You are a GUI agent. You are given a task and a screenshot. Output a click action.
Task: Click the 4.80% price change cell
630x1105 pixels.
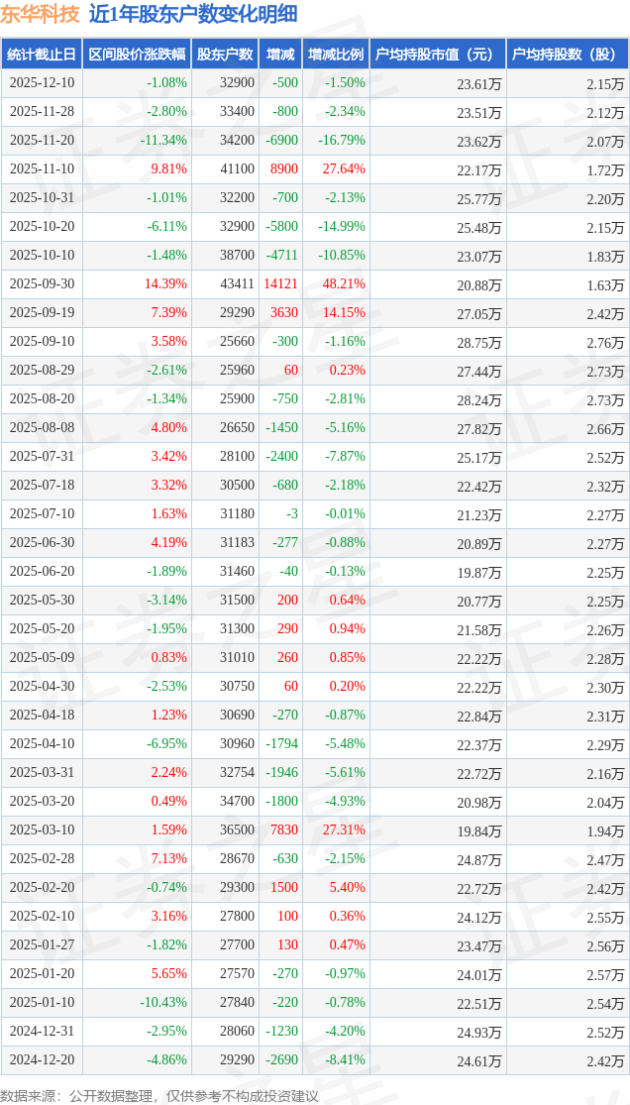[137, 428]
